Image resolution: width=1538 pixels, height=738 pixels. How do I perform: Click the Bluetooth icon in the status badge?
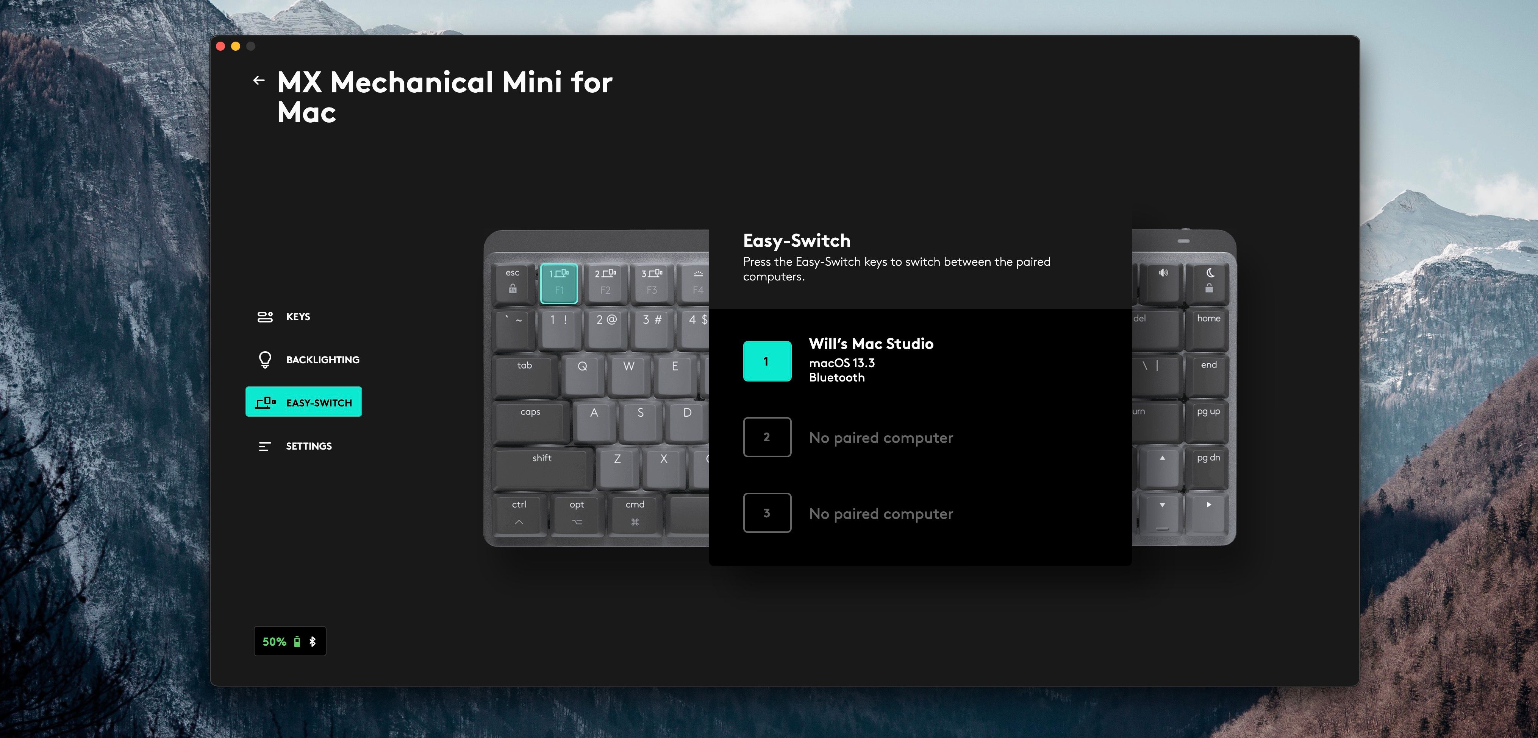(x=312, y=642)
